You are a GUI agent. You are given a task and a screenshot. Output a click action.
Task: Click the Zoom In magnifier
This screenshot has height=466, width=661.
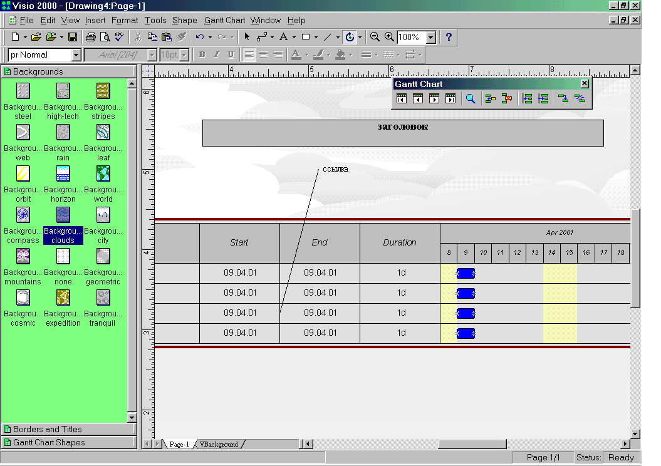[389, 37]
